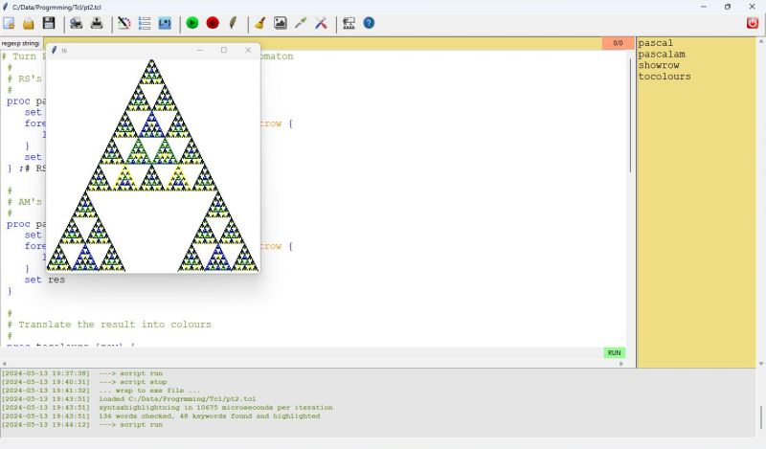This screenshot has width=766, height=449.
Task: Select showrow in the procedure list
Action: 659,65
